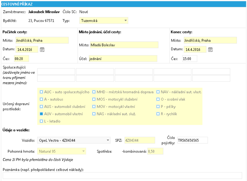Open the end date calendar picker

210,50
